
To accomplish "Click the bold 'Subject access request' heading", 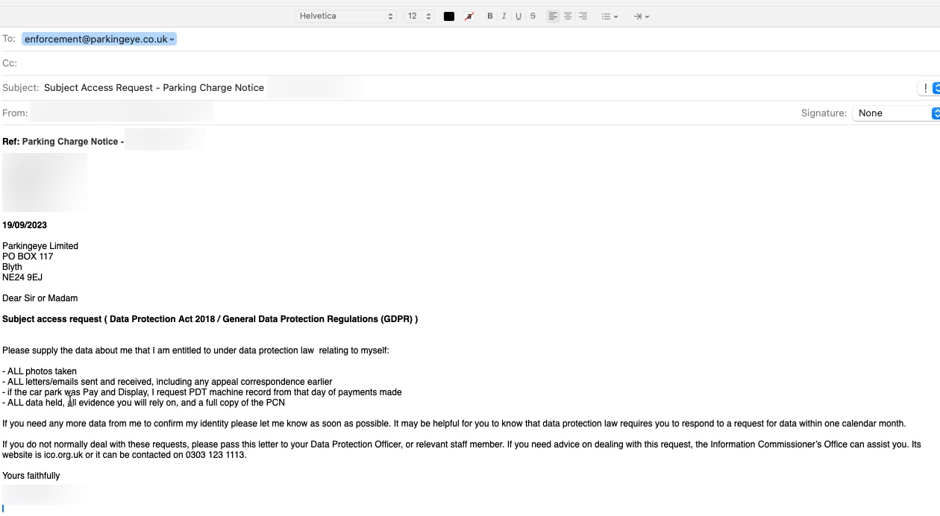I will pyautogui.click(x=210, y=319).
